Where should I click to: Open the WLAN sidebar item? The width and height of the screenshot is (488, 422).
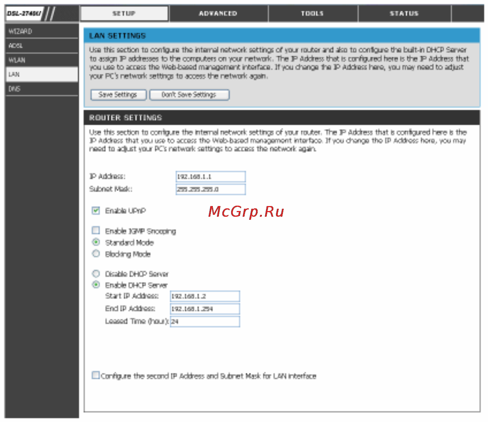tap(42, 60)
